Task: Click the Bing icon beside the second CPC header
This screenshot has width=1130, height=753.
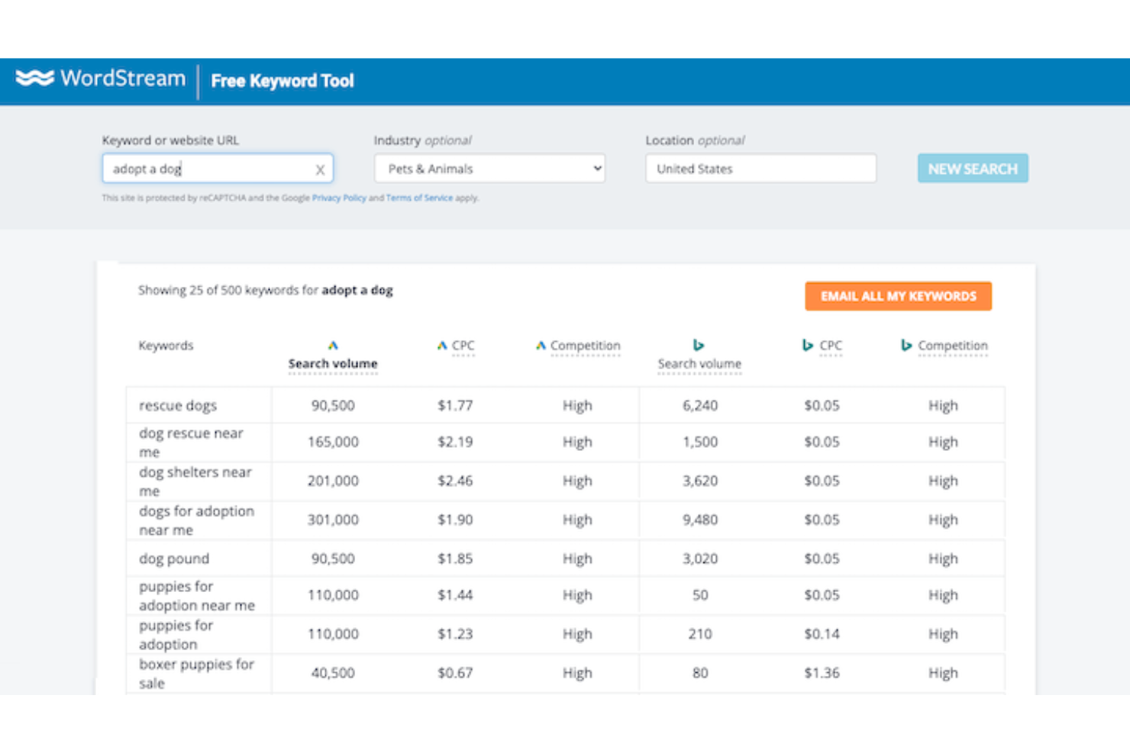Action: coord(806,345)
